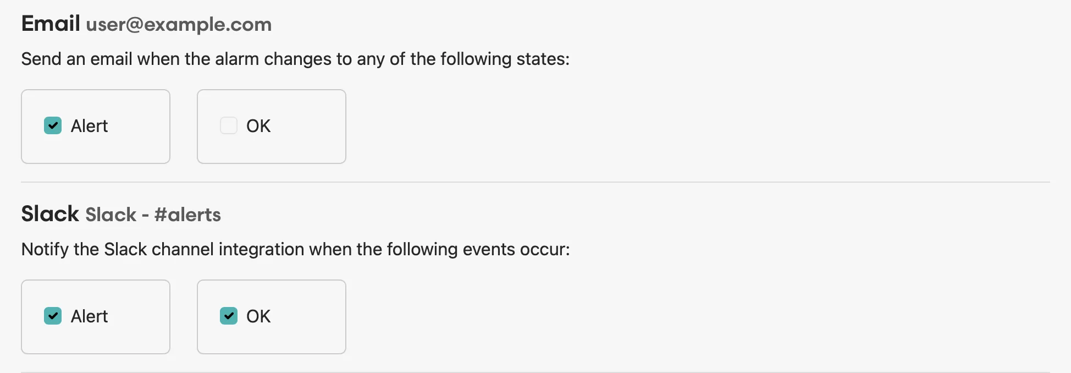
Task: Click the Alert label under Email
Action: (89, 126)
